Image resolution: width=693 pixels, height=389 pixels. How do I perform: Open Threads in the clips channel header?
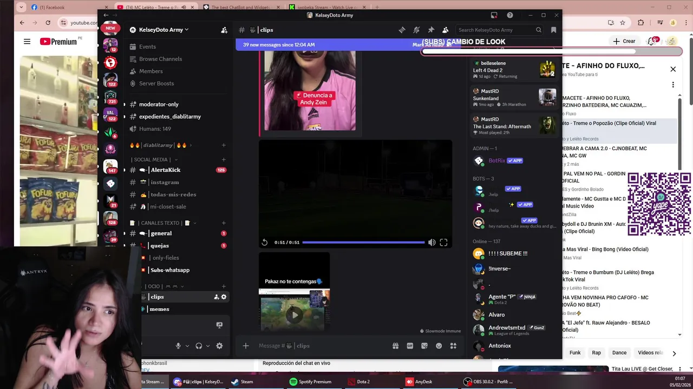click(402, 30)
